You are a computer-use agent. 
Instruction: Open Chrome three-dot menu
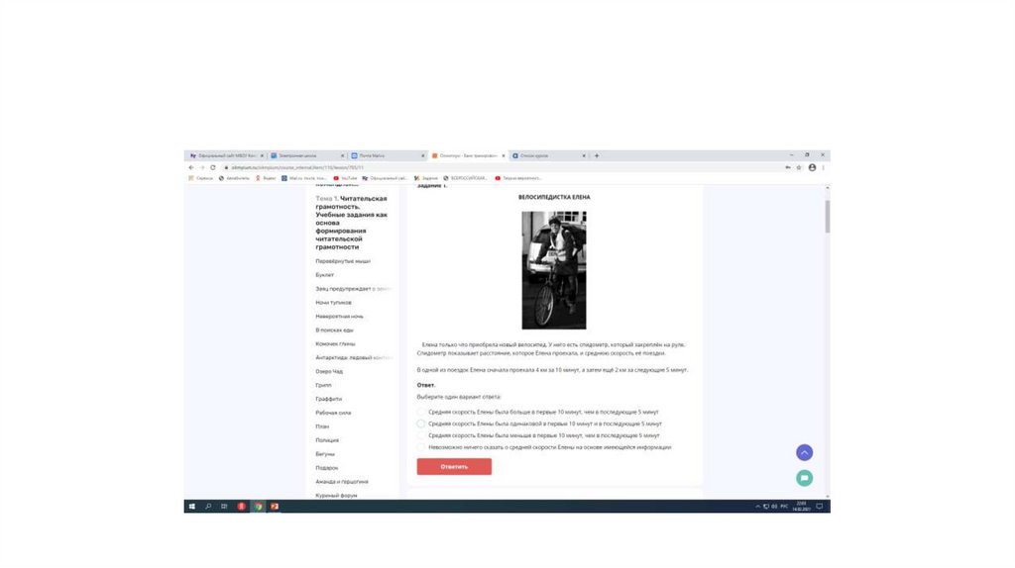point(823,167)
